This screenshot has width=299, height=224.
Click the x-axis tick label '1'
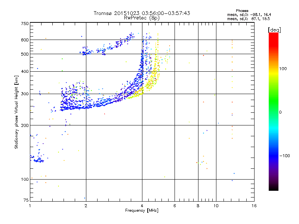coord(30,206)
